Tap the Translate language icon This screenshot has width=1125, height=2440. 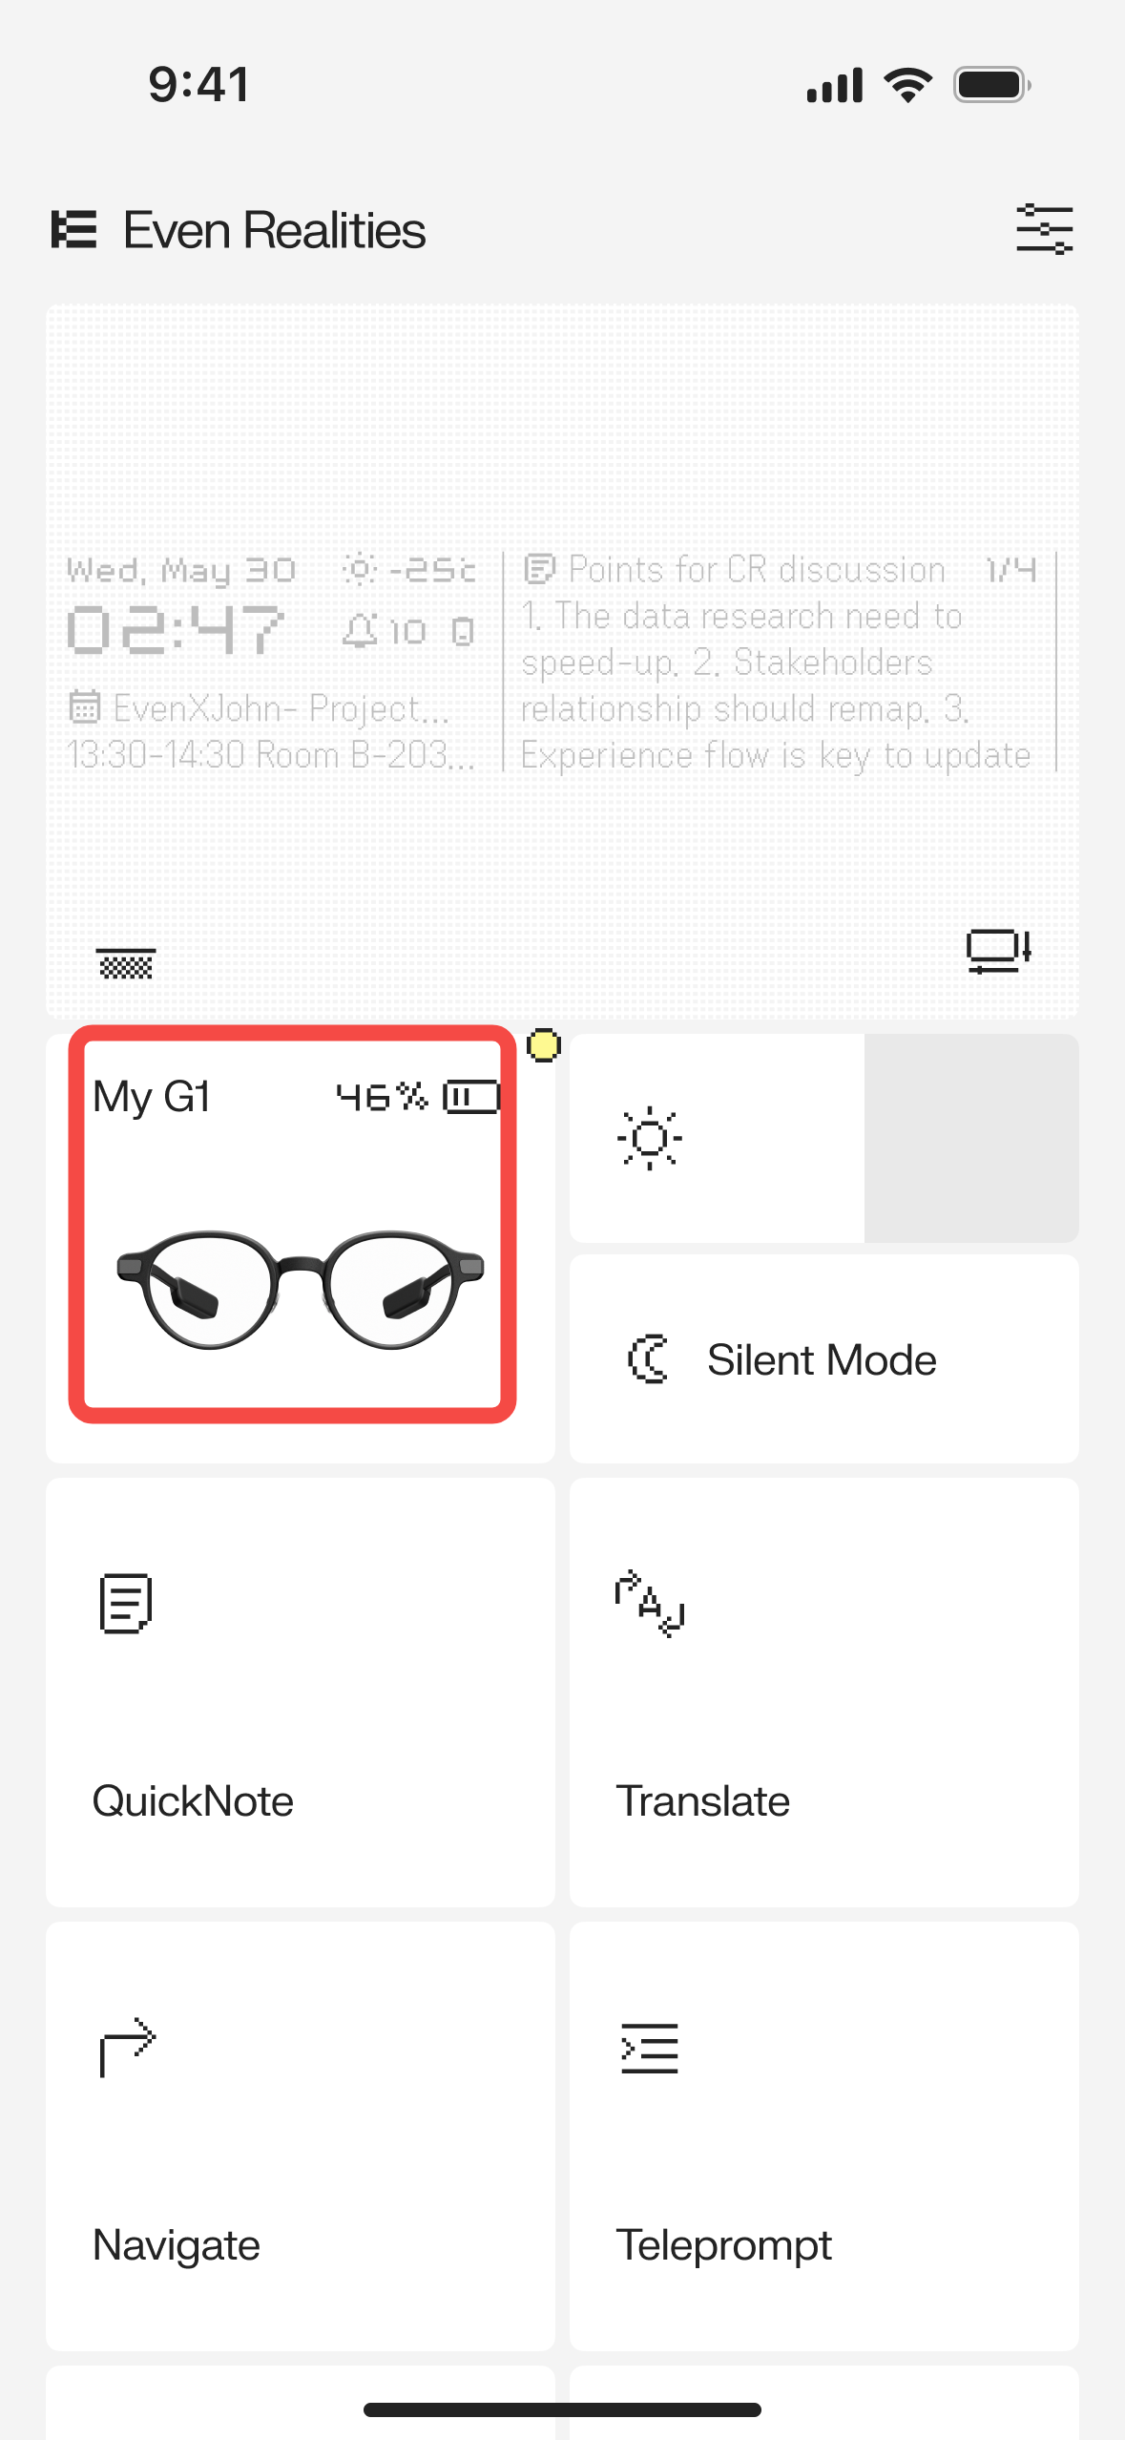(x=650, y=1604)
